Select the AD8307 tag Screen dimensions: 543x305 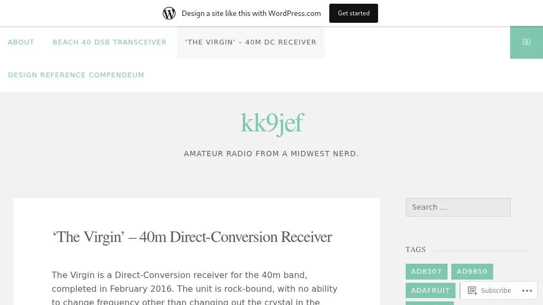point(426,272)
